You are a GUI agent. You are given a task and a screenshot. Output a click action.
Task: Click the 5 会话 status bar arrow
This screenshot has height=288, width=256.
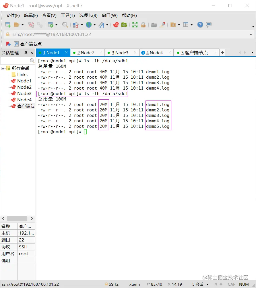click(x=207, y=285)
